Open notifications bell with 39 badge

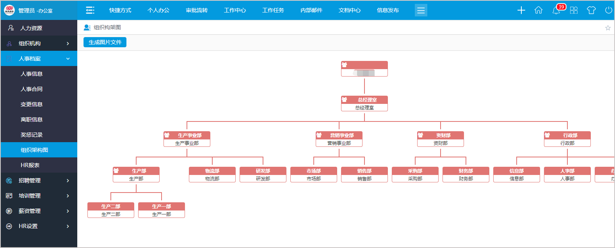[x=556, y=10]
